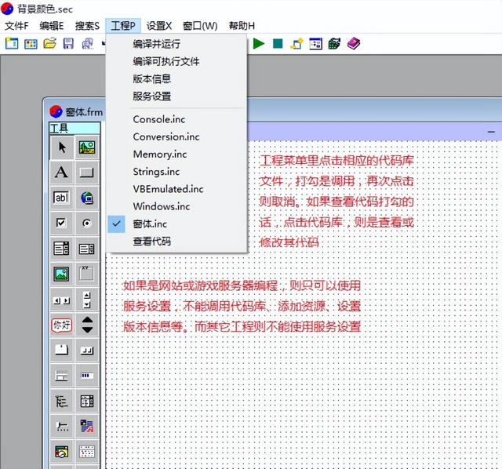Open 版本信息 menu entry
Viewport: 502px width, 469px height.
click(x=176, y=78)
